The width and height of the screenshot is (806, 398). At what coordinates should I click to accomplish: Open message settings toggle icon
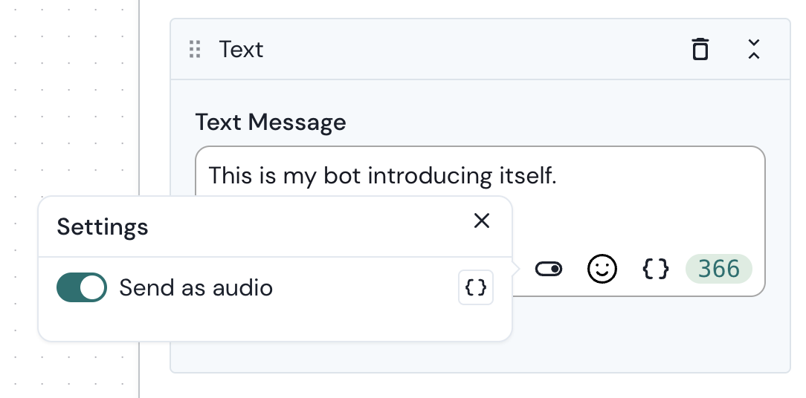549,269
